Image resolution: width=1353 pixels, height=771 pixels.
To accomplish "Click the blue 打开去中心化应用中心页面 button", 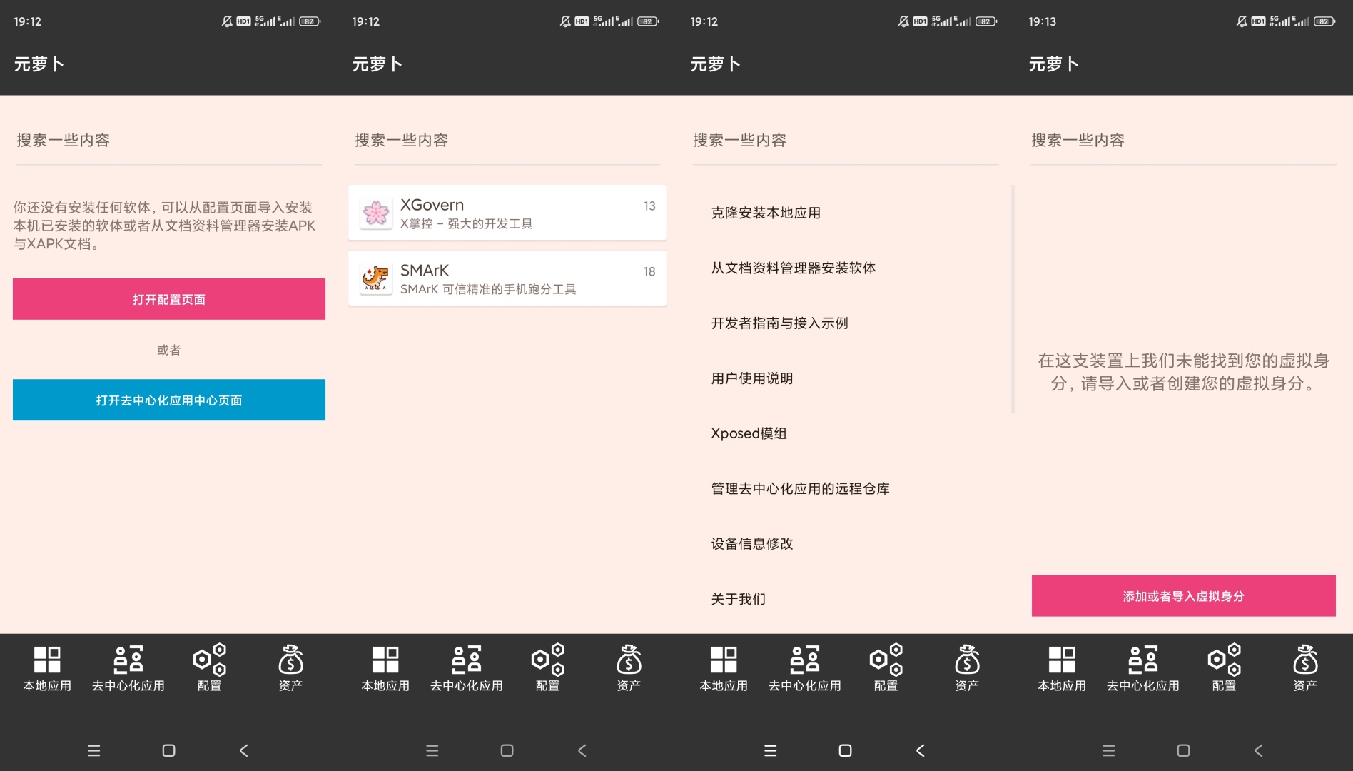I will (x=169, y=400).
